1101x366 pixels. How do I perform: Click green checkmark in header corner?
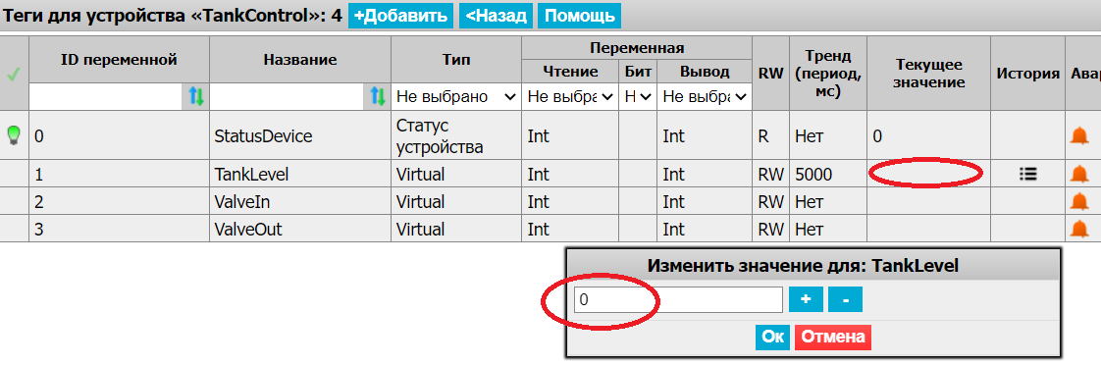point(14,75)
